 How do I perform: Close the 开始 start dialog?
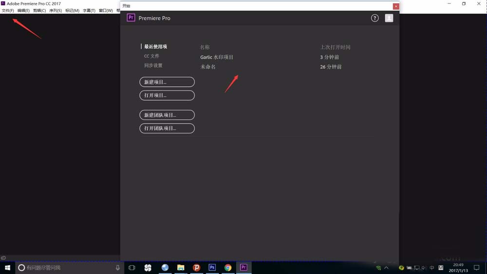pyautogui.click(x=395, y=6)
